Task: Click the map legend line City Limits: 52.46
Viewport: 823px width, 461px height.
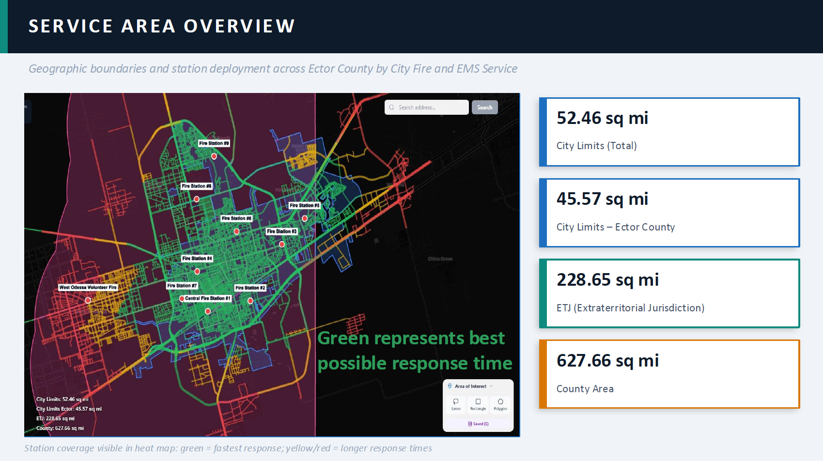Action: 62,400
